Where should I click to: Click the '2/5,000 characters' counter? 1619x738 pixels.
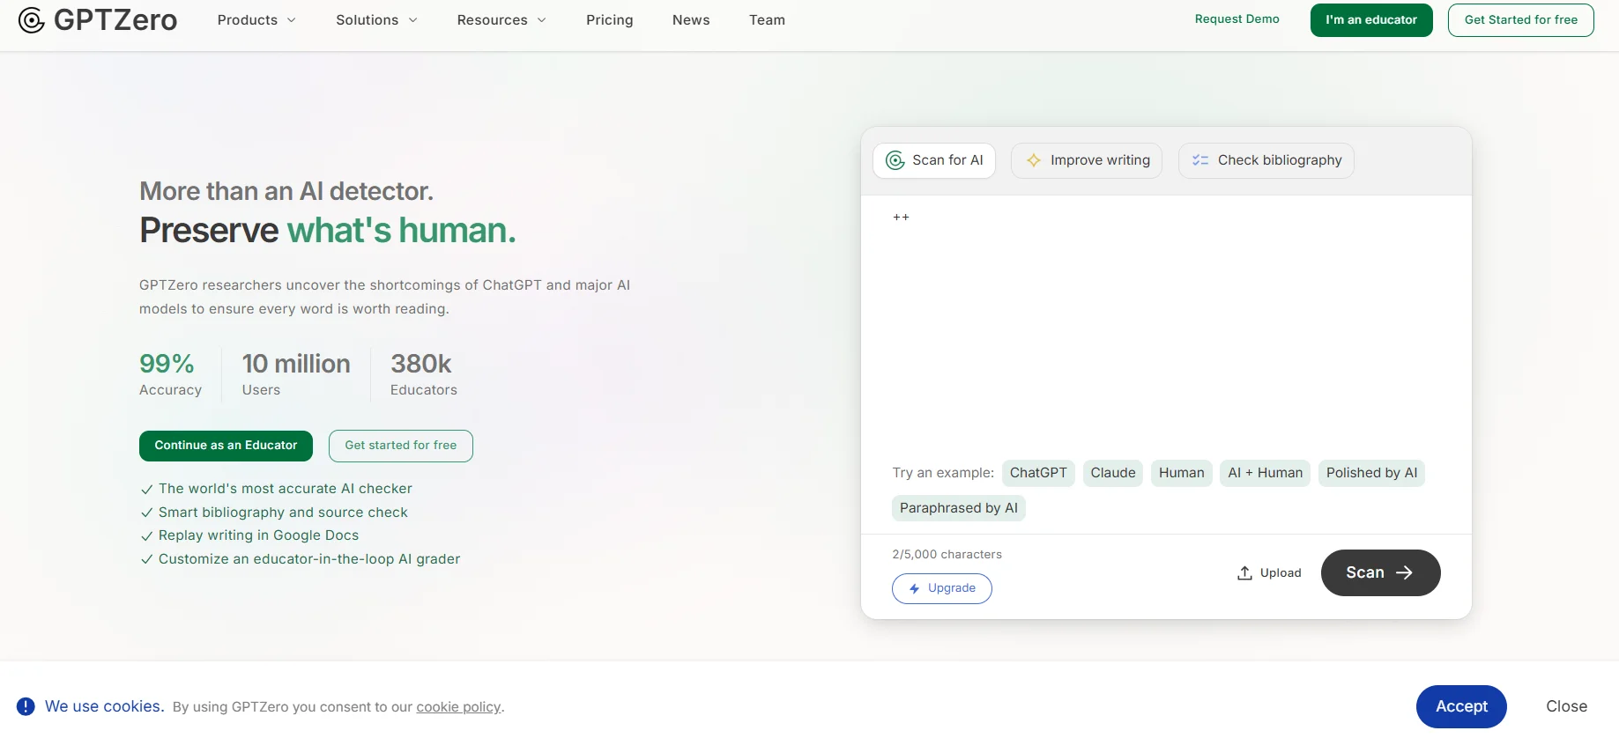coord(947,555)
